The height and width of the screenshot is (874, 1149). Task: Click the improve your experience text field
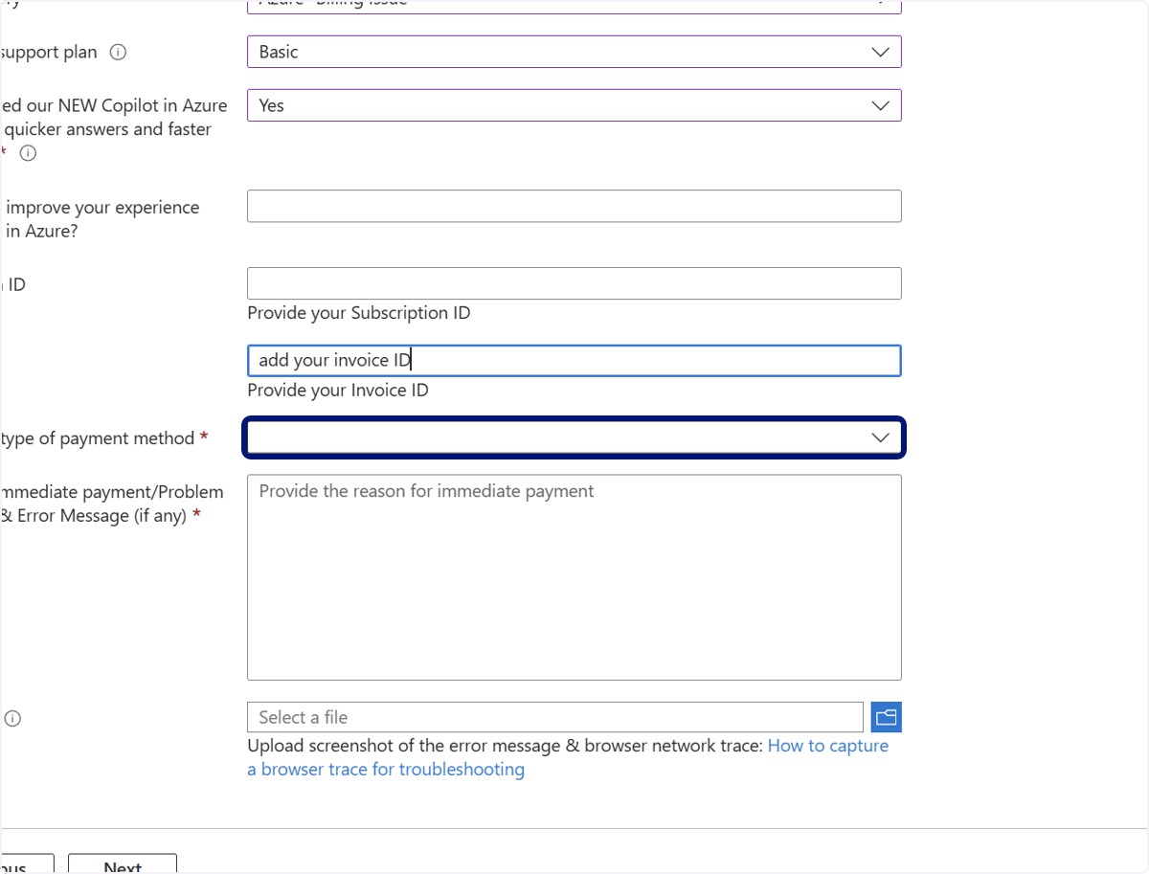pos(574,206)
